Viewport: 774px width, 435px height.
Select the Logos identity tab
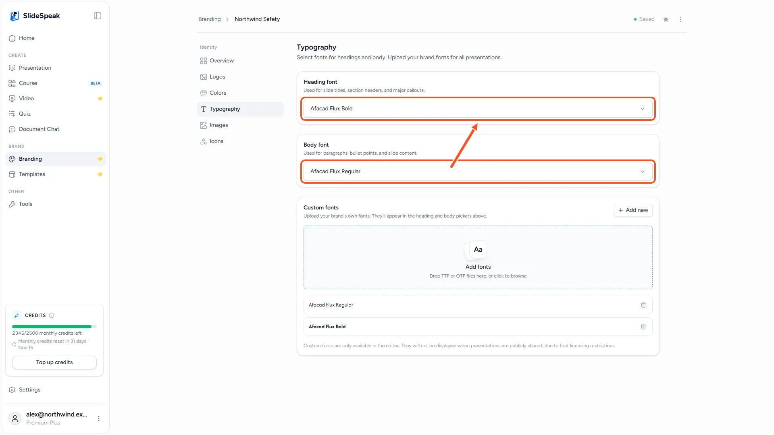point(240,77)
